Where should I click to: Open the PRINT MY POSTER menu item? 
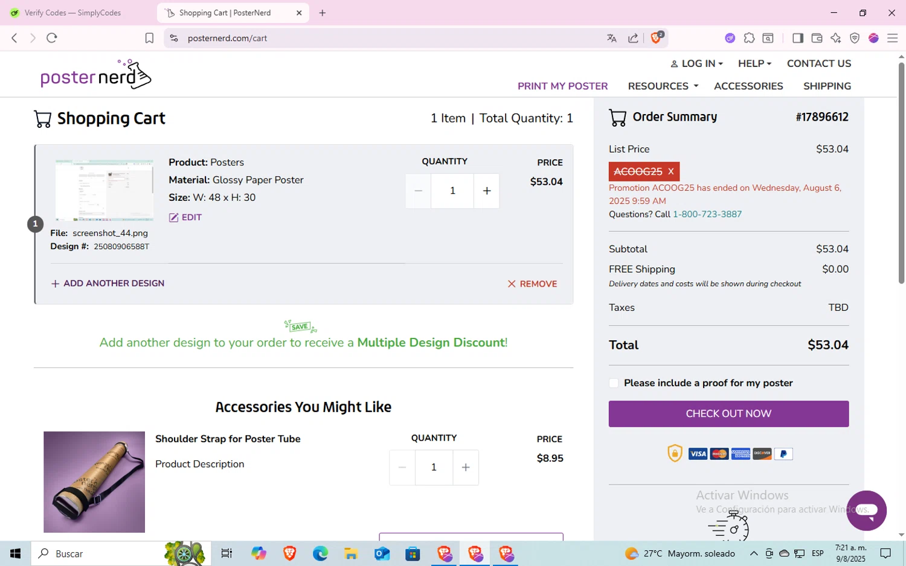pyautogui.click(x=562, y=86)
